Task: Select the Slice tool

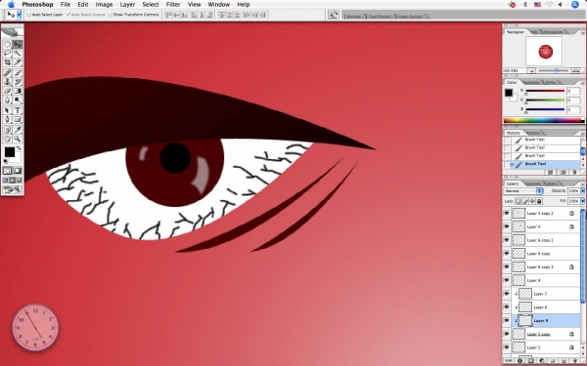Action: [x=18, y=62]
